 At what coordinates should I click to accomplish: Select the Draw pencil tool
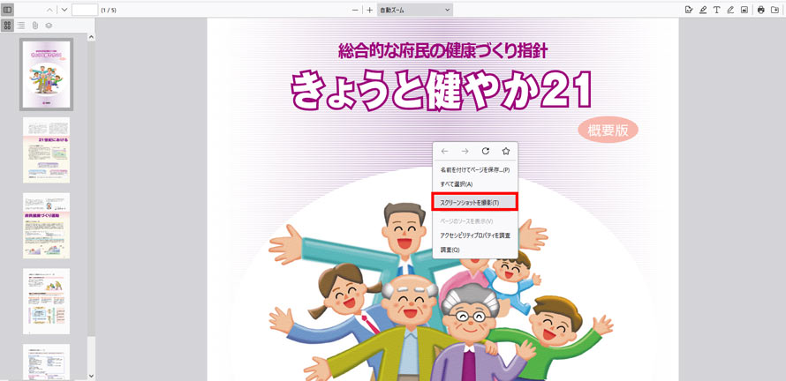pos(730,10)
